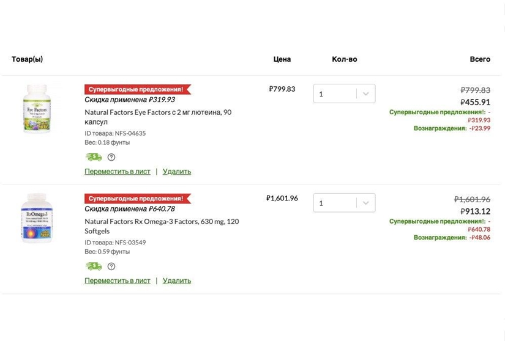Click the red super deals badge on Rx Omega-3
Viewport: 505px width, 341px height.
(x=137, y=199)
